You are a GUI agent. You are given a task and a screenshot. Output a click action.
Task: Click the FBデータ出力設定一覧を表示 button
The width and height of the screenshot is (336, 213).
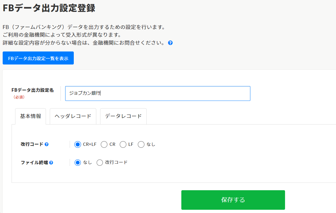tap(38, 58)
